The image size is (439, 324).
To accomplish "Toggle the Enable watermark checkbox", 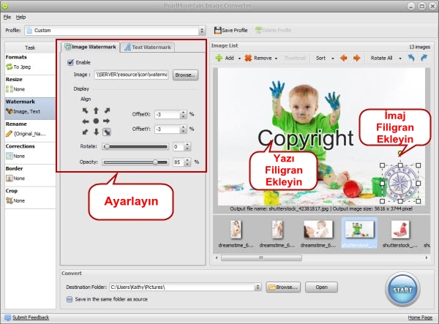I will click(71, 62).
